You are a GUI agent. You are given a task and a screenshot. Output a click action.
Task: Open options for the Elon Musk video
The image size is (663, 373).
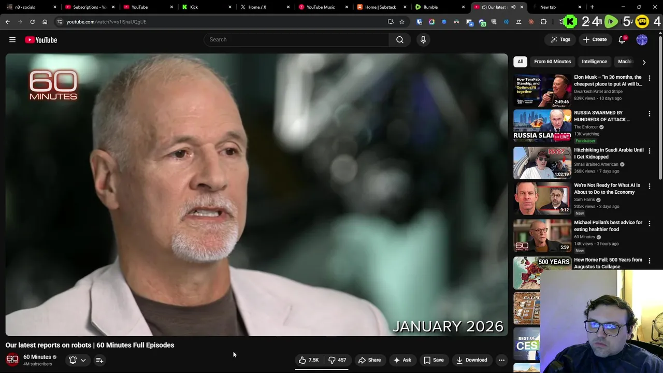[650, 78]
